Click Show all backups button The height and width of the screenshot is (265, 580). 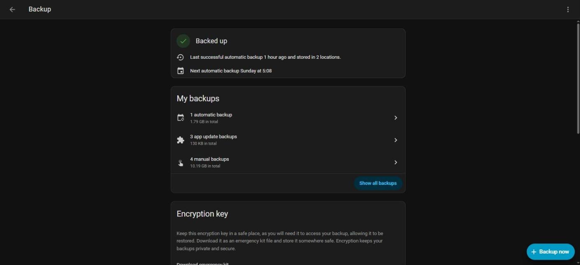click(378, 183)
